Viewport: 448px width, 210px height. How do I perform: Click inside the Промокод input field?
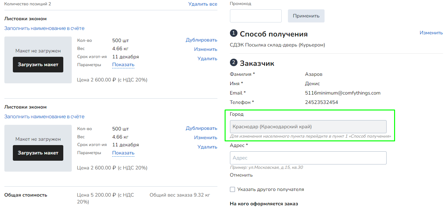256,16
